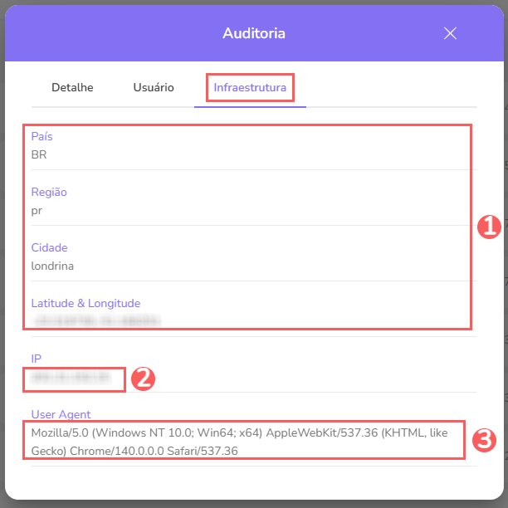Viewport: 508px width, 508px height.
Task: Close the Auditoria dialog with the X
Action: [450, 33]
